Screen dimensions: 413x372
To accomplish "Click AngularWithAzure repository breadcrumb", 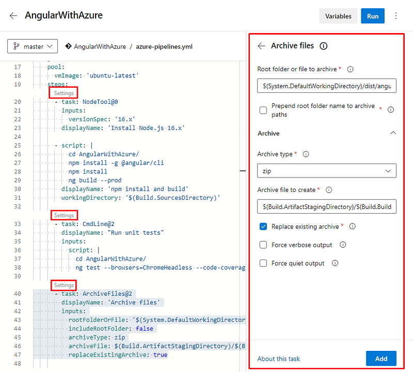I will point(100,46).
